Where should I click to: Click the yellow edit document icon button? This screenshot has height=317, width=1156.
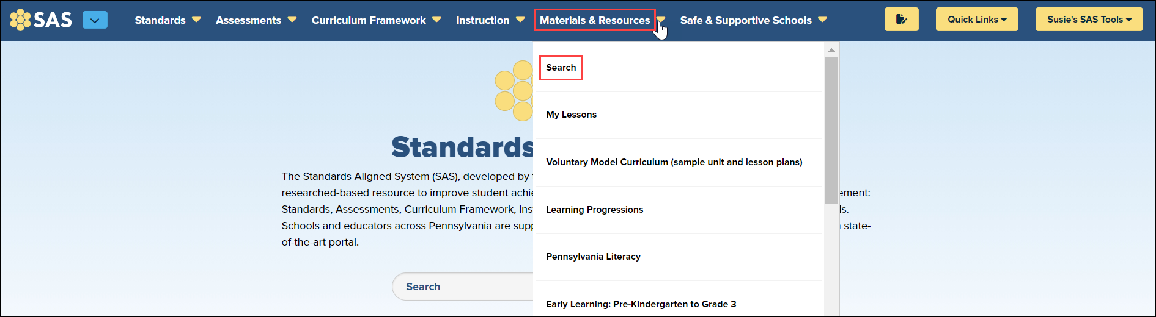click(901, 20)
